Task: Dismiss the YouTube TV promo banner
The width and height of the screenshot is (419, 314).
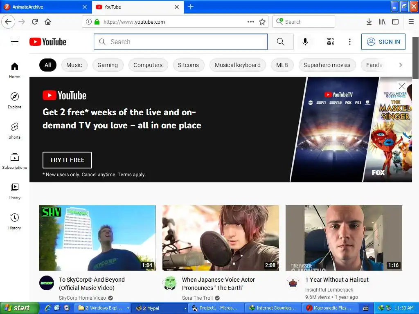Action: [x=402, y=86]
